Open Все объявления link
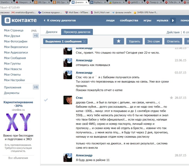Screen dimensions: 189x166 [18, 158]
